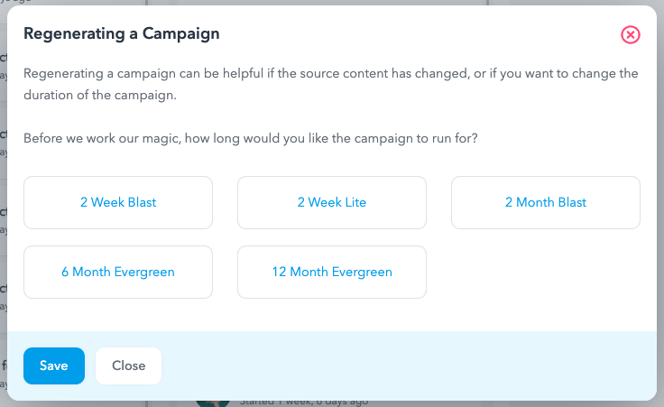Click the blank cell beside 12 Month Evergreen
This screenshot has height=407, width=664.
[546, 272]
